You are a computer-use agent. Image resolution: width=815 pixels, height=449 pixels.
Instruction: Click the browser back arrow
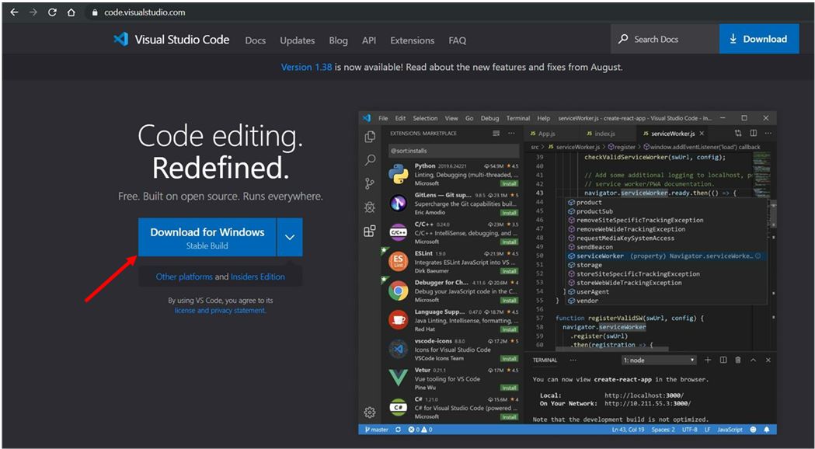pyautogui.click(x=14, y=12)
